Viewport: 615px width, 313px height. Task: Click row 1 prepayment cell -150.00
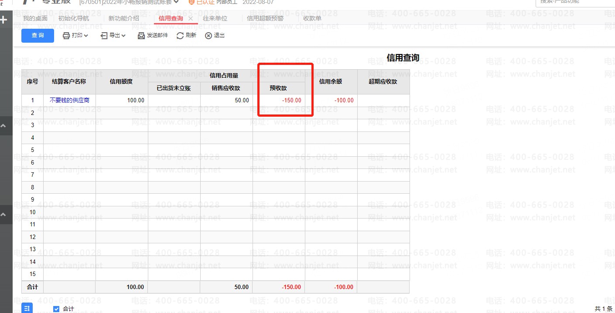(279, 101)
